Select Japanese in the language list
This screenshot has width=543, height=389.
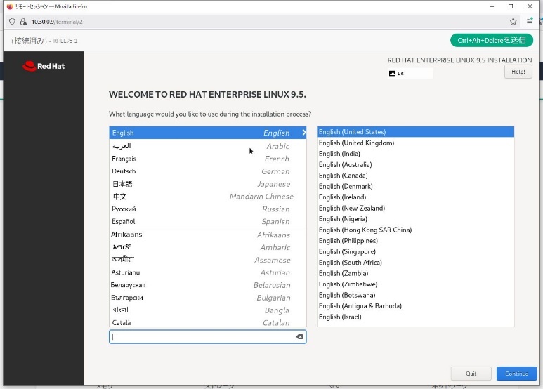(207, 184)
